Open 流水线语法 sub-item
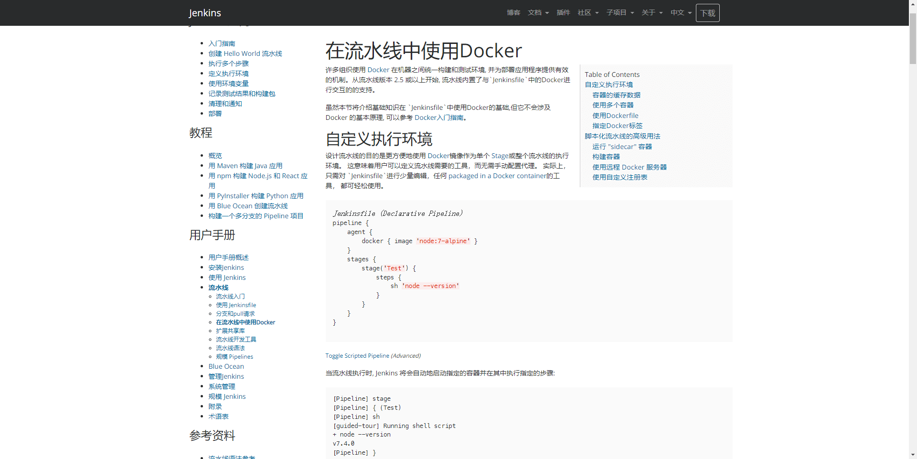 point(230,348)
